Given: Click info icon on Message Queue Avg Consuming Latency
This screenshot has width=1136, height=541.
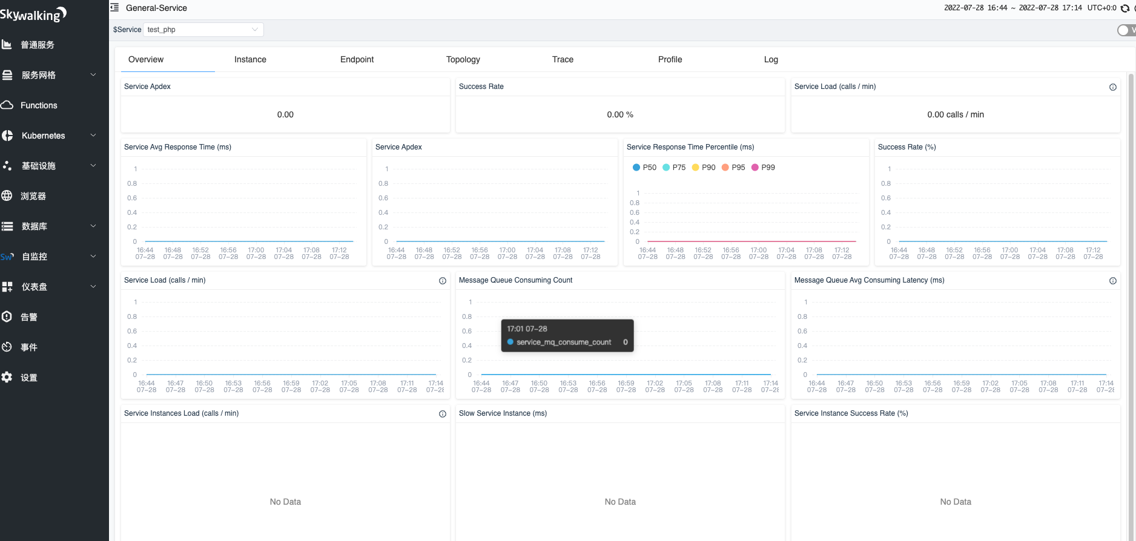Looking at the screenshot, I should tap(1112, 281).
